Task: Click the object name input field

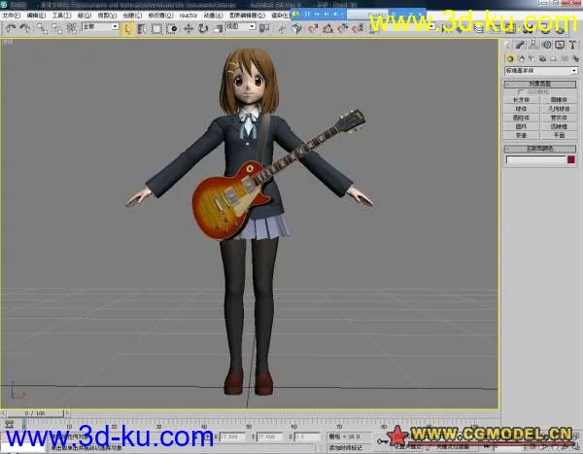Action: (535, 160)
